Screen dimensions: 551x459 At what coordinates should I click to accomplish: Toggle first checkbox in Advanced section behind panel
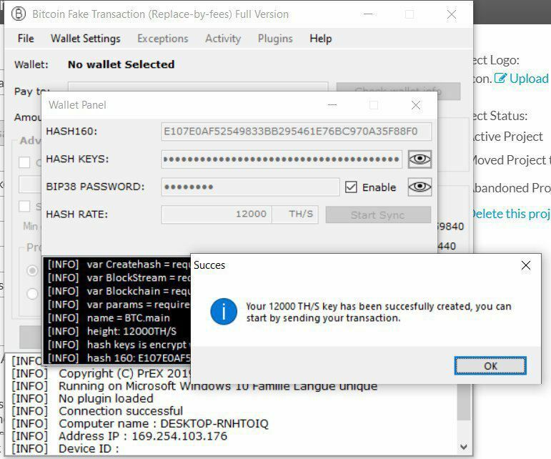[24, 162]
